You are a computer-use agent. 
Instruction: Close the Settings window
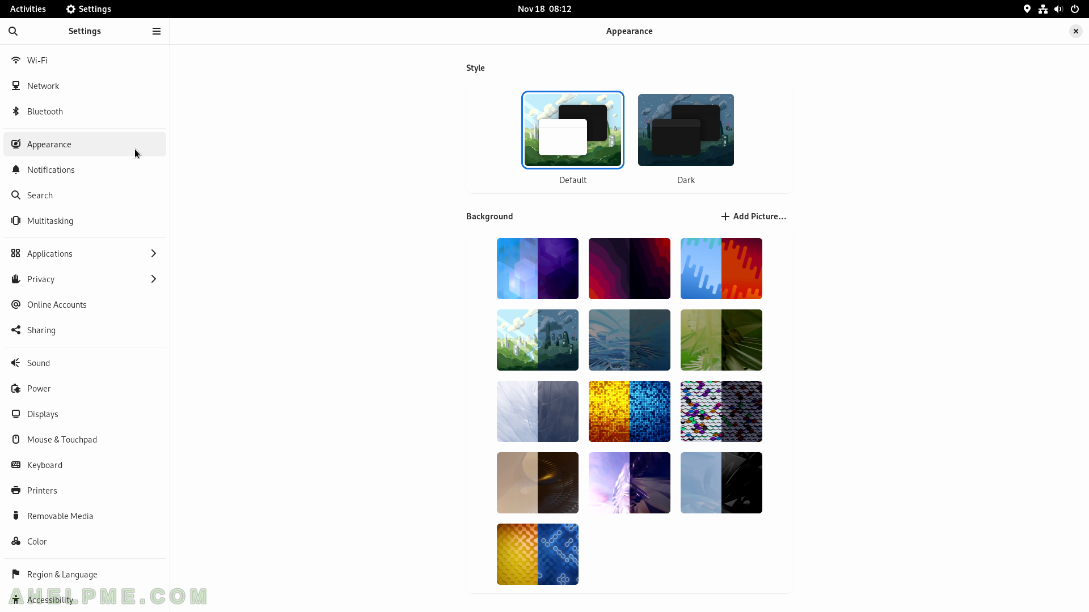[1075, 31]
